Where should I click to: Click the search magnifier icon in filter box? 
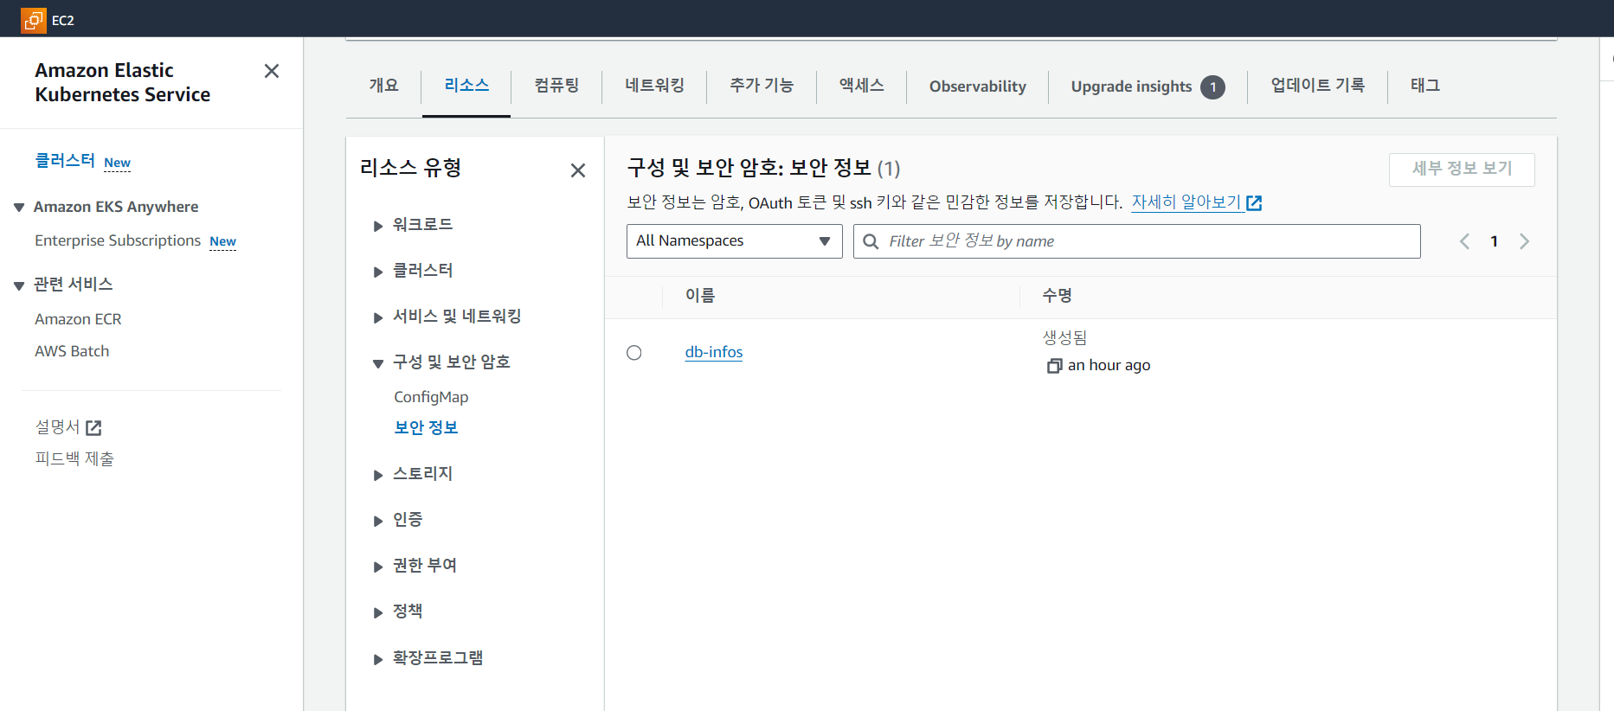pos(871,241)
